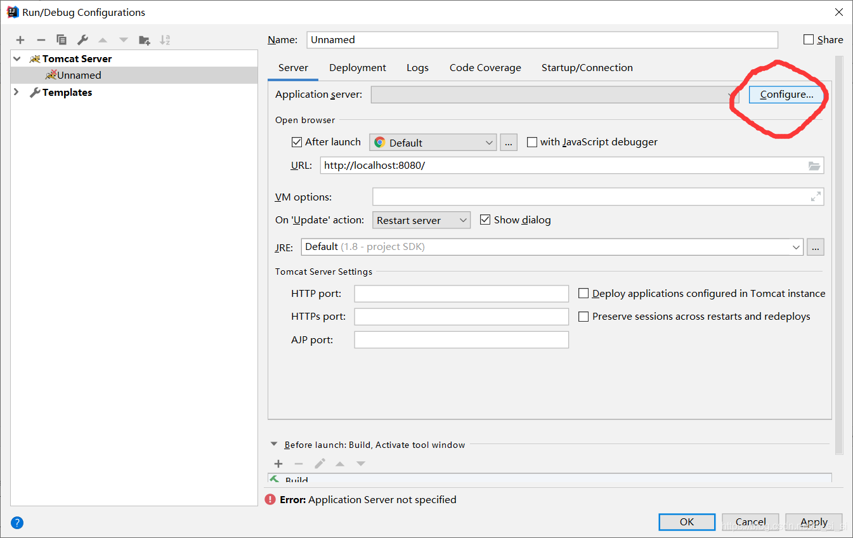Browse for JRE with the ellipsis button
Image resolution: width=853 pixels, height=538 pixels.
[816, 247]
